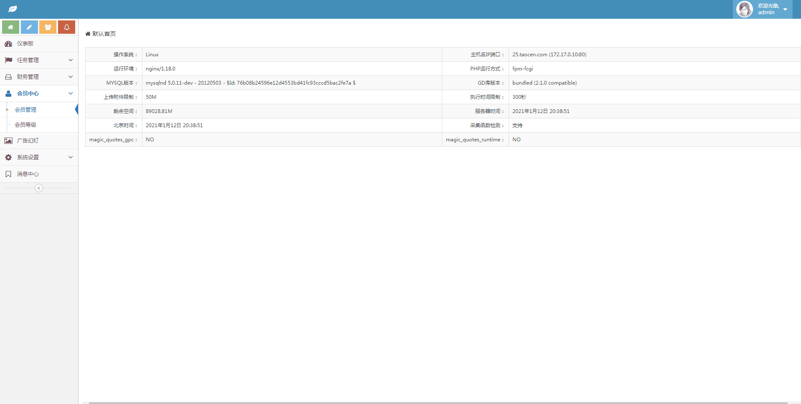Click the 默认首页 breadcrumb link
The image size is (801, 404).
pyautogui.click(x=104, y=34)
